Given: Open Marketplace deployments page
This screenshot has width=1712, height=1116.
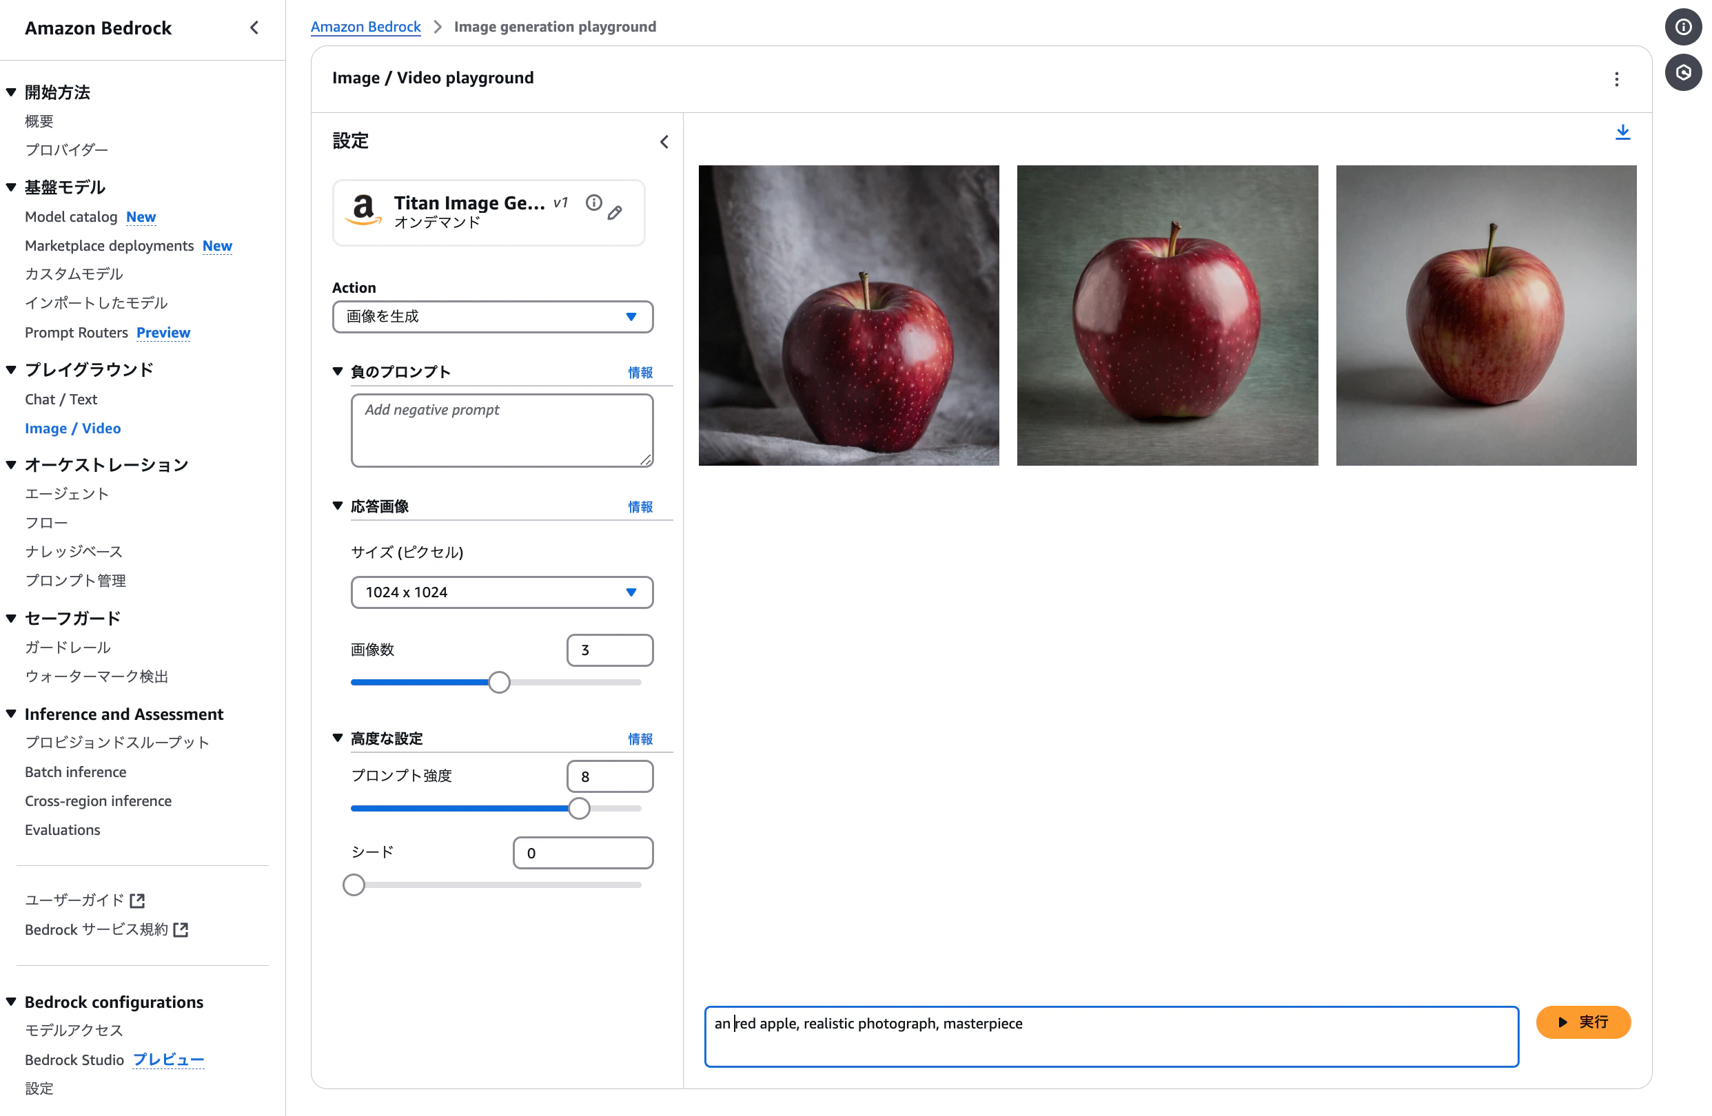Looking at the screenshot, I should click(109, 245).
